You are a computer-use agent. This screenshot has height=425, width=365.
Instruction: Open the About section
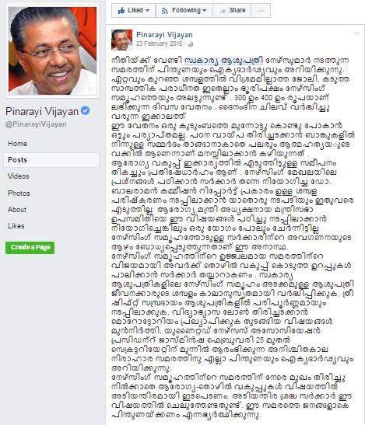(17, 210)
